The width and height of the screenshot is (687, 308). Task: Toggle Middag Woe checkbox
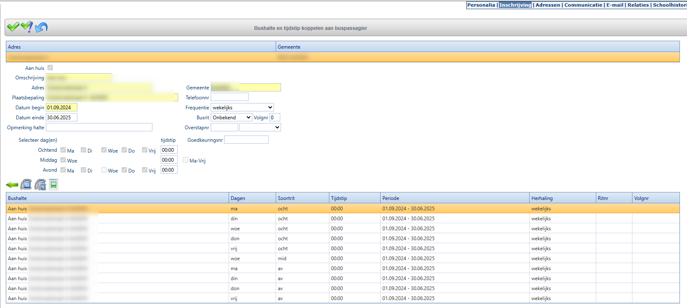(x=63, y=160)
